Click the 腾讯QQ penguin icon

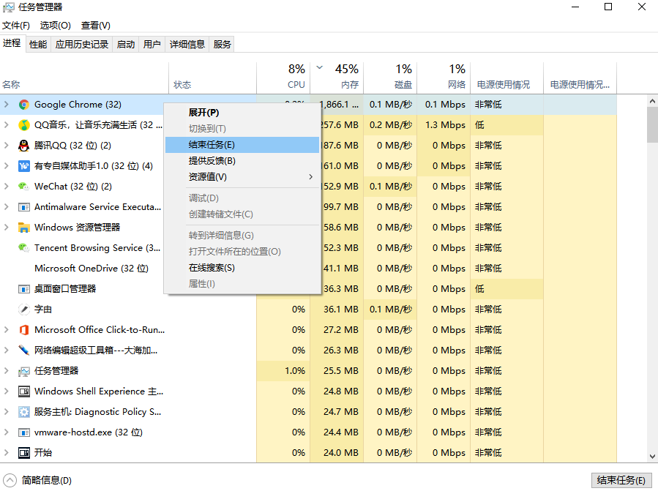coord(24,146)
